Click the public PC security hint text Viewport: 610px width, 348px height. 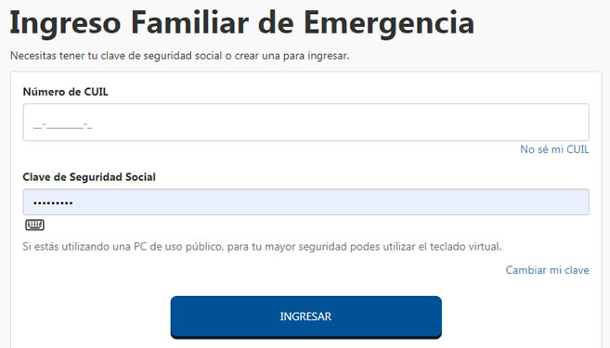coord(262,247)
